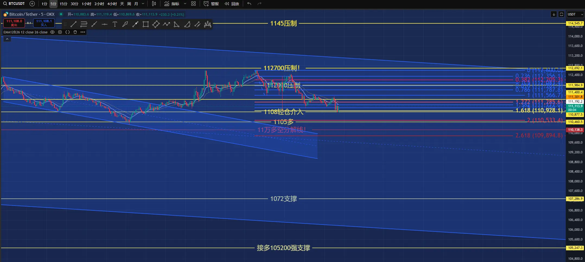
Task: Open symbol search for BTCUSDT
Action: (x=14, y=4)
